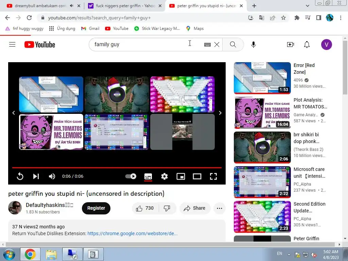Show previous end-screen suggestions arrow
This screenshot has width=348, height=261.
pyautogui.click(x=14, y=113)
